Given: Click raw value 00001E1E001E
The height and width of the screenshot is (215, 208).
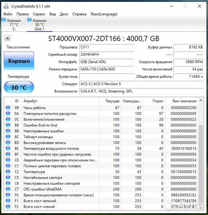Looking at the screenshot, I should tap(184, 149).
